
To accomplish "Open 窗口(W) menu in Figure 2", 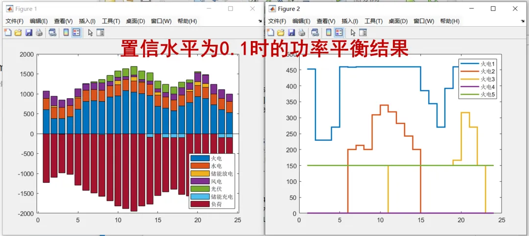I will [x=424, y=21].
